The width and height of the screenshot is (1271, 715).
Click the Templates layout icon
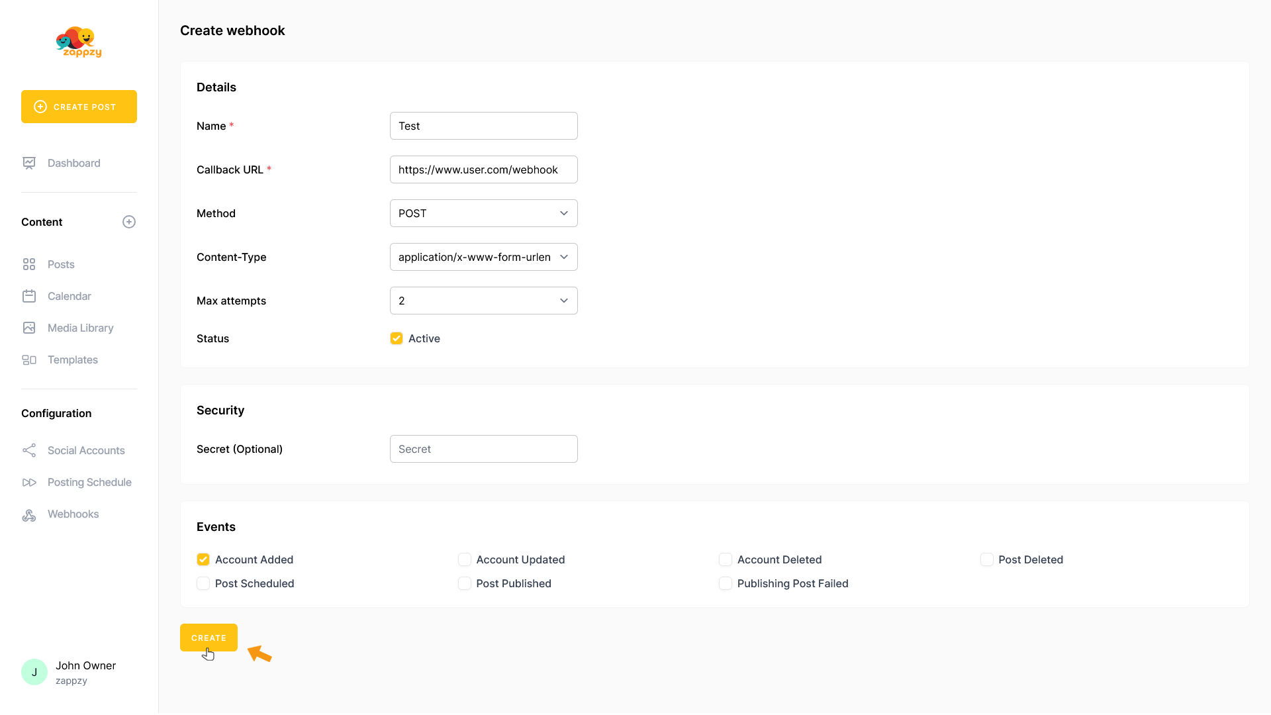point(29,359)
